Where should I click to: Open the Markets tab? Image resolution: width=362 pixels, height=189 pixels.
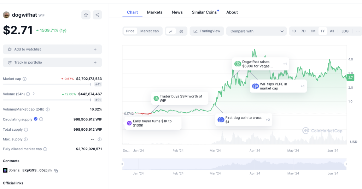[x=155, y=12]
